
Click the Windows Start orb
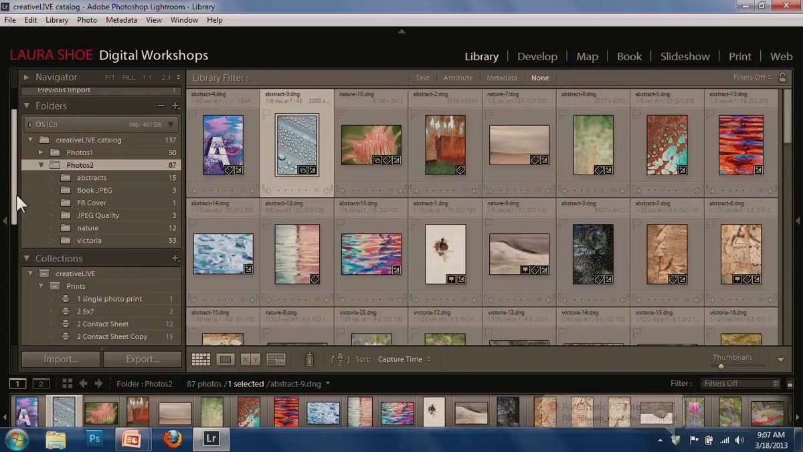[x=17, y=439]
